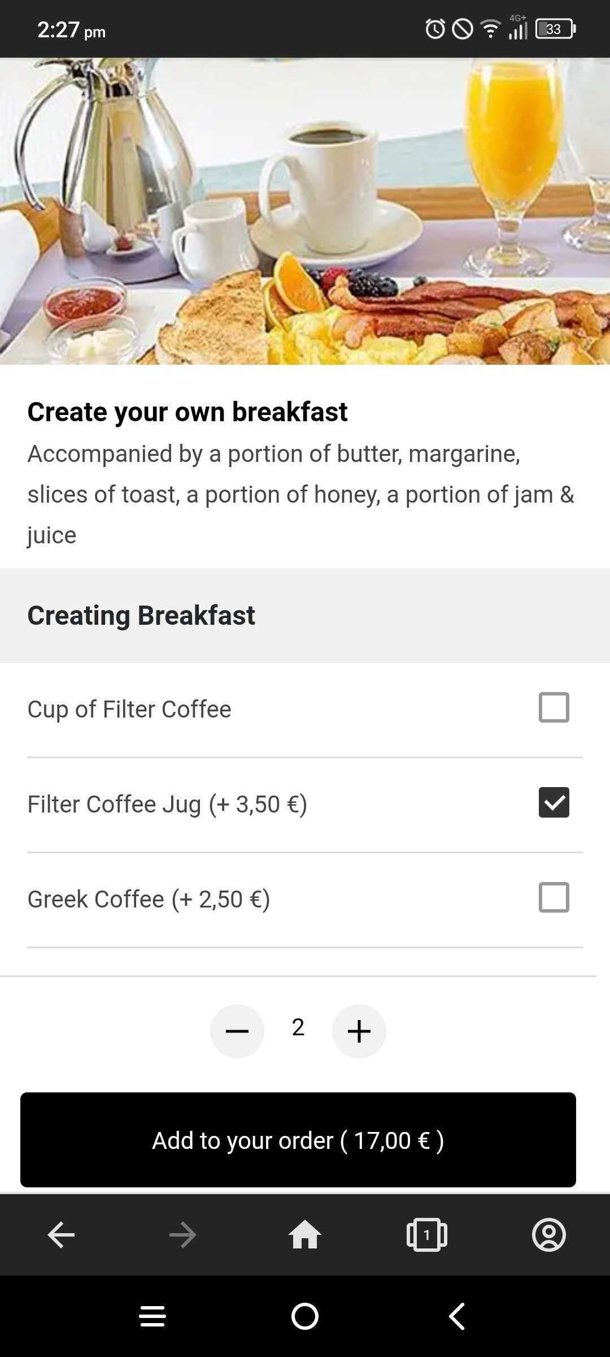
Task: Go to browser home page icon
Action: click(x=305, y=1235)
